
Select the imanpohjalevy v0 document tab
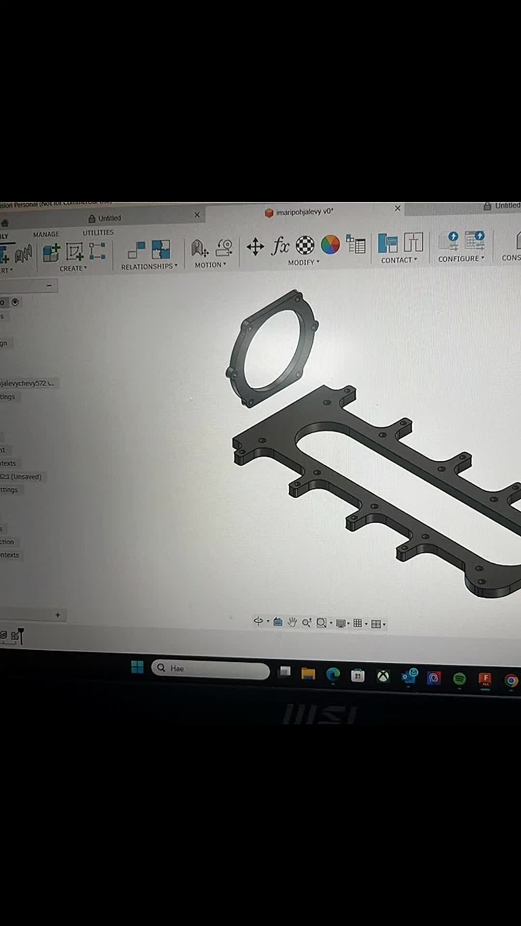[299, 212]
